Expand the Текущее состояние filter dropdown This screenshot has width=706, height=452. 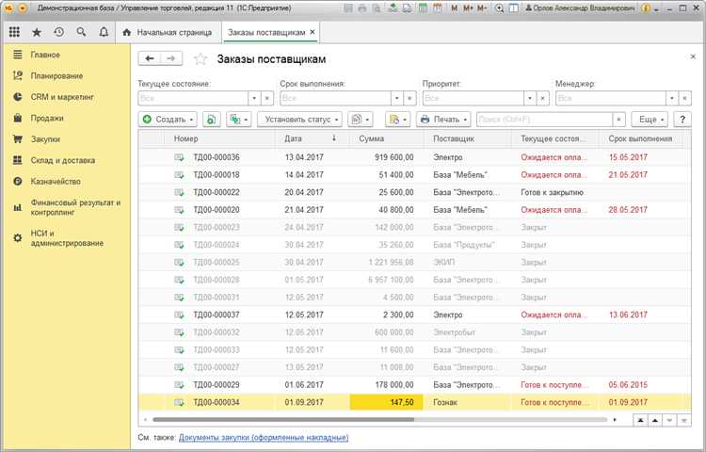(x=254, y=98)
